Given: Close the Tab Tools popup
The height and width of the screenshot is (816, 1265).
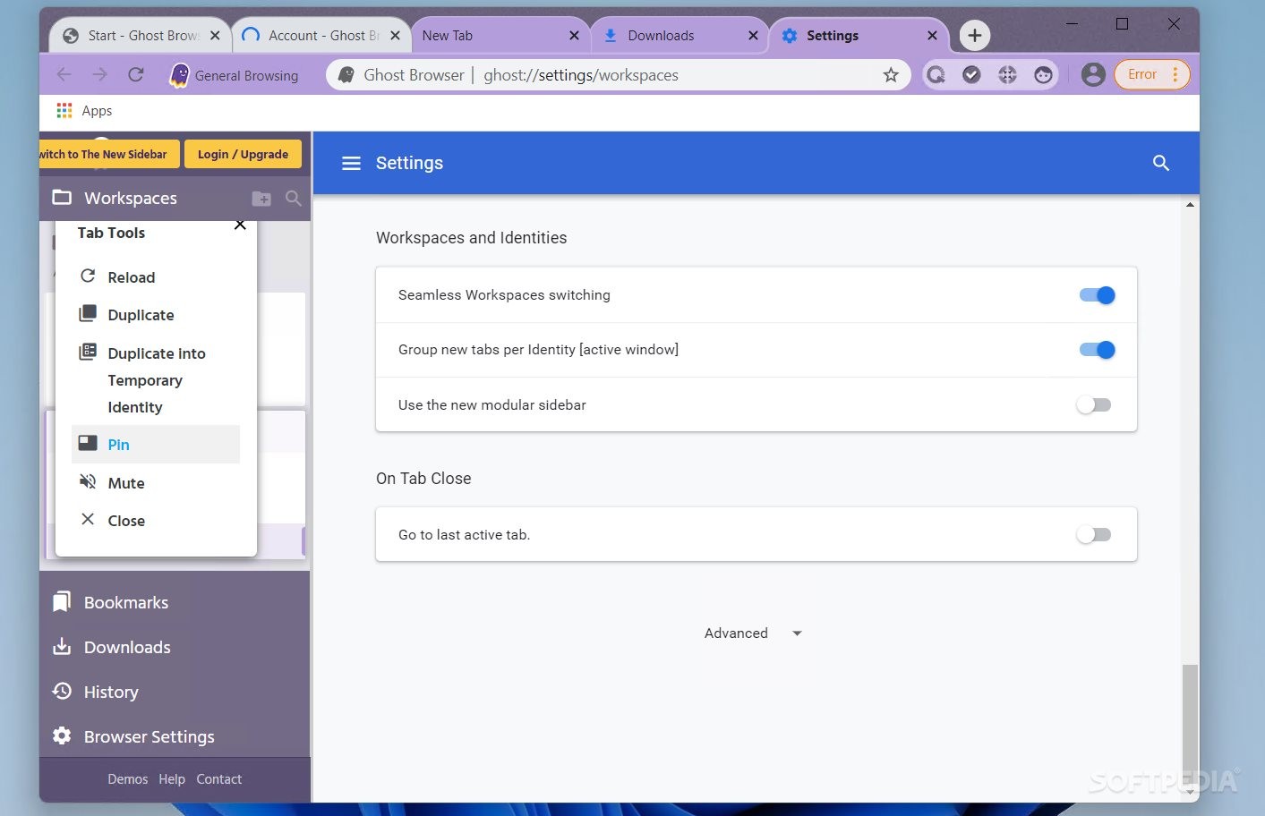Looking at the screenshot, I should 240,225.
